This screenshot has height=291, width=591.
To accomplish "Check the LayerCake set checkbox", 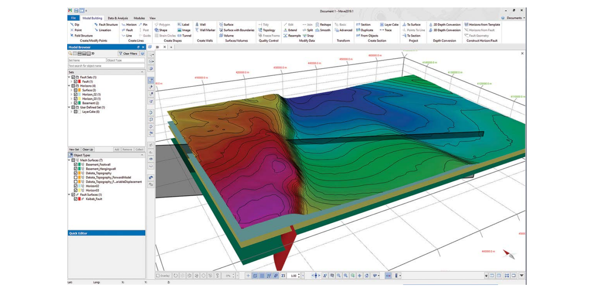I will [76, 111].
